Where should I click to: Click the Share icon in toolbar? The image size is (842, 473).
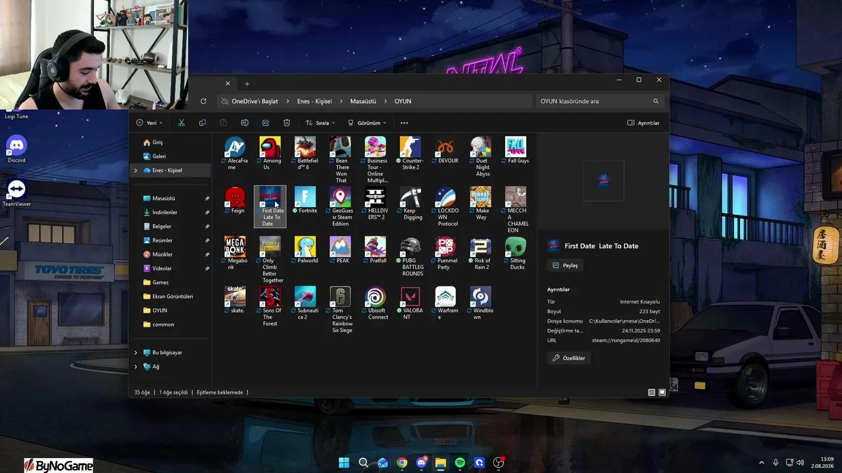tap(266, 123)
